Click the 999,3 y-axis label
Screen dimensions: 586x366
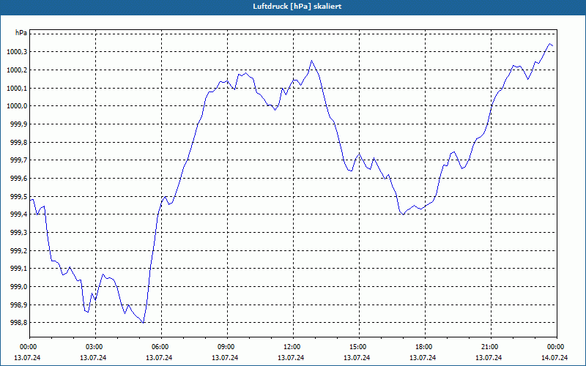point(19,233)
